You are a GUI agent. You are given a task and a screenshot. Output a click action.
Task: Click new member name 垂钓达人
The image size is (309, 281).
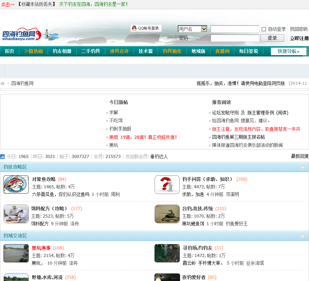point(159,157)
